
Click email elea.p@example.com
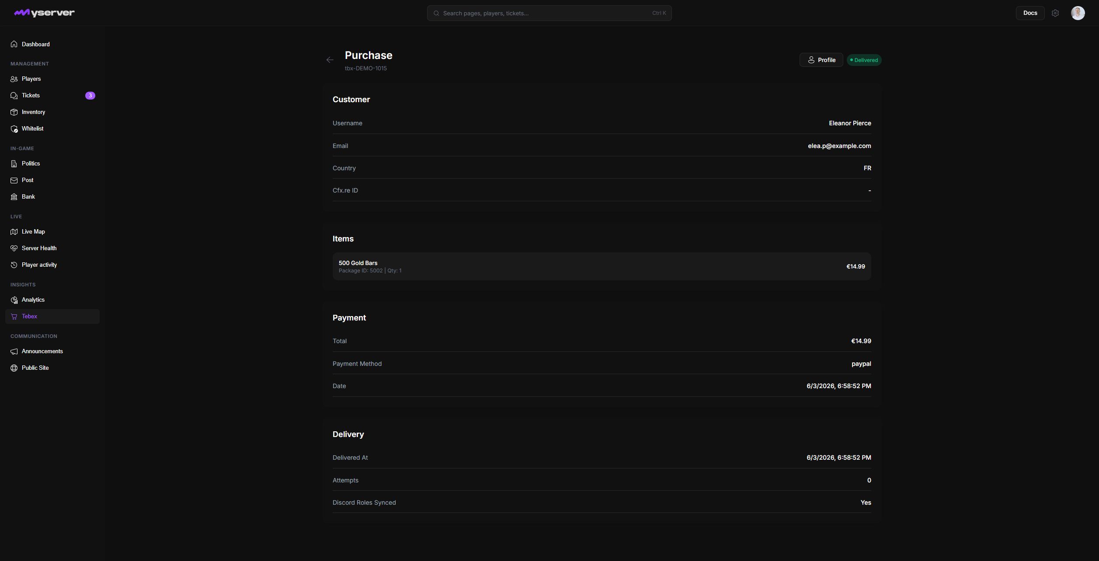(x=839, y=146)
